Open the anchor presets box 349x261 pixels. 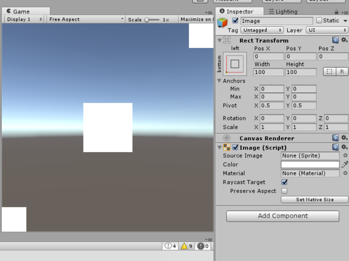click(235, 64)
